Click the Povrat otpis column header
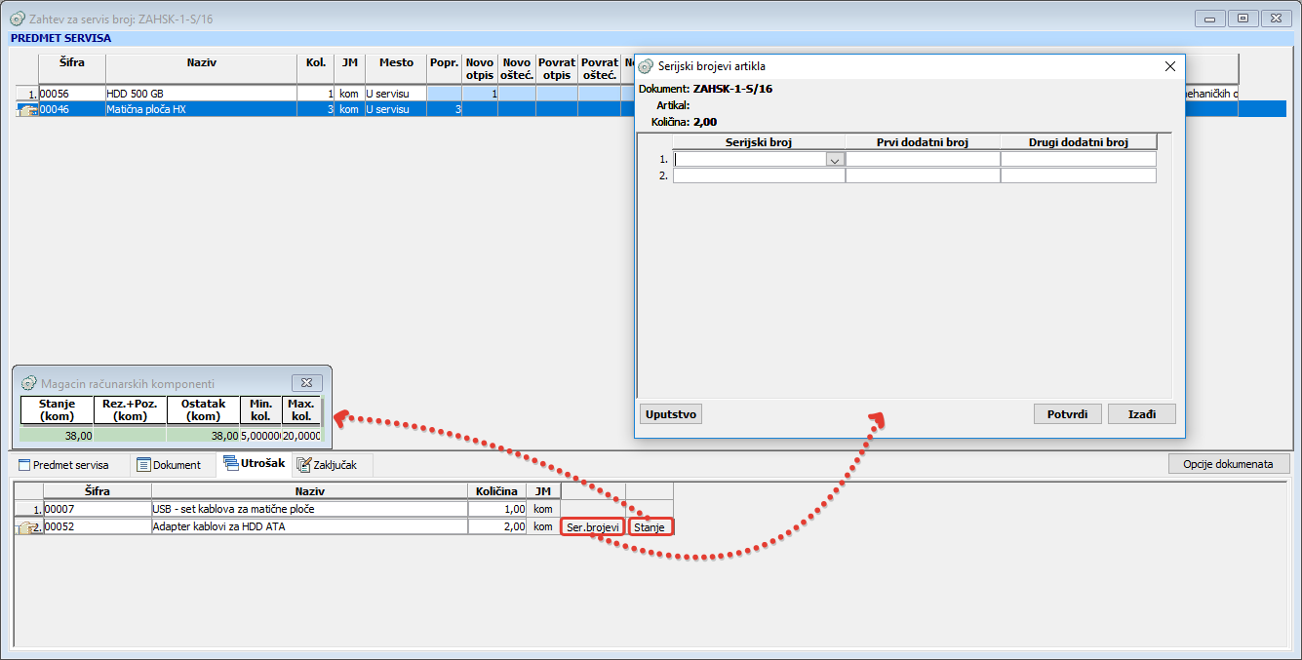 (x=556, y=68)
